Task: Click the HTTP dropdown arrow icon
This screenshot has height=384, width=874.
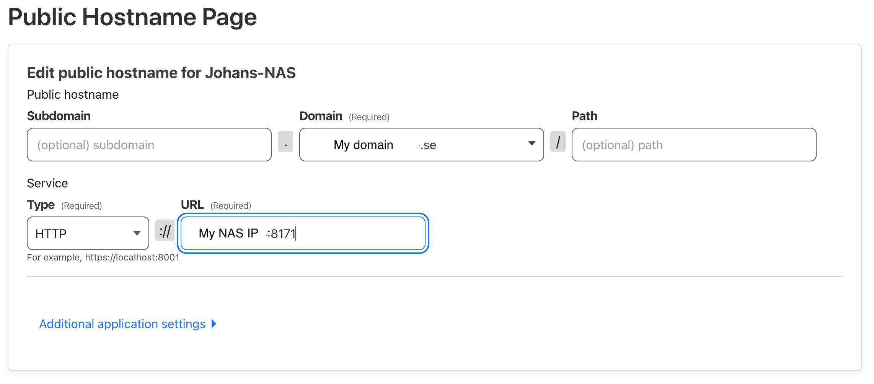Action: click(x=137, y=233)
